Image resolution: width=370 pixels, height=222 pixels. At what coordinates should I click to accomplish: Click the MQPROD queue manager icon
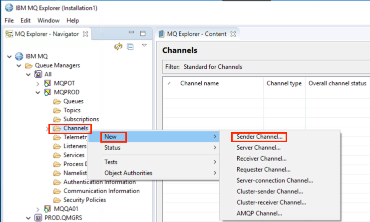pyautogui.click(x=47, y=92)
